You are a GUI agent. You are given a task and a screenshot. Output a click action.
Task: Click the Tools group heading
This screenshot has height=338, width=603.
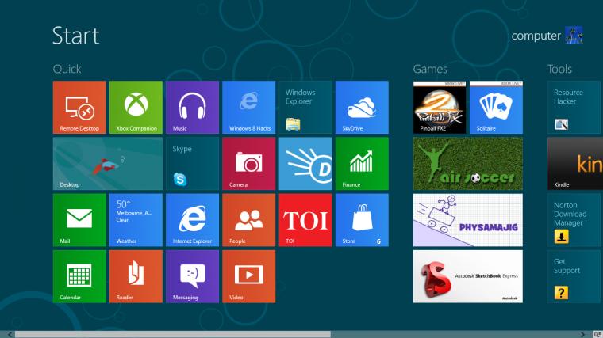(559, 69)
